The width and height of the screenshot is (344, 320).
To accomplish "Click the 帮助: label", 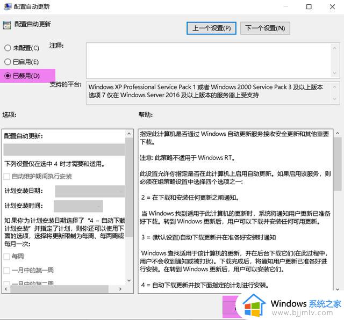I will coord(146,114).
